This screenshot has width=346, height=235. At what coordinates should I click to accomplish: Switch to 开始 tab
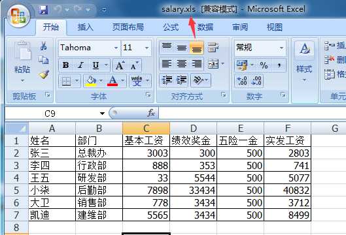(x=51, y=27)
